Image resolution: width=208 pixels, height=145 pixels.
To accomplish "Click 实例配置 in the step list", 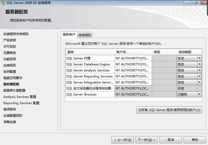I will pyautogui.click(x=9, y=71).
